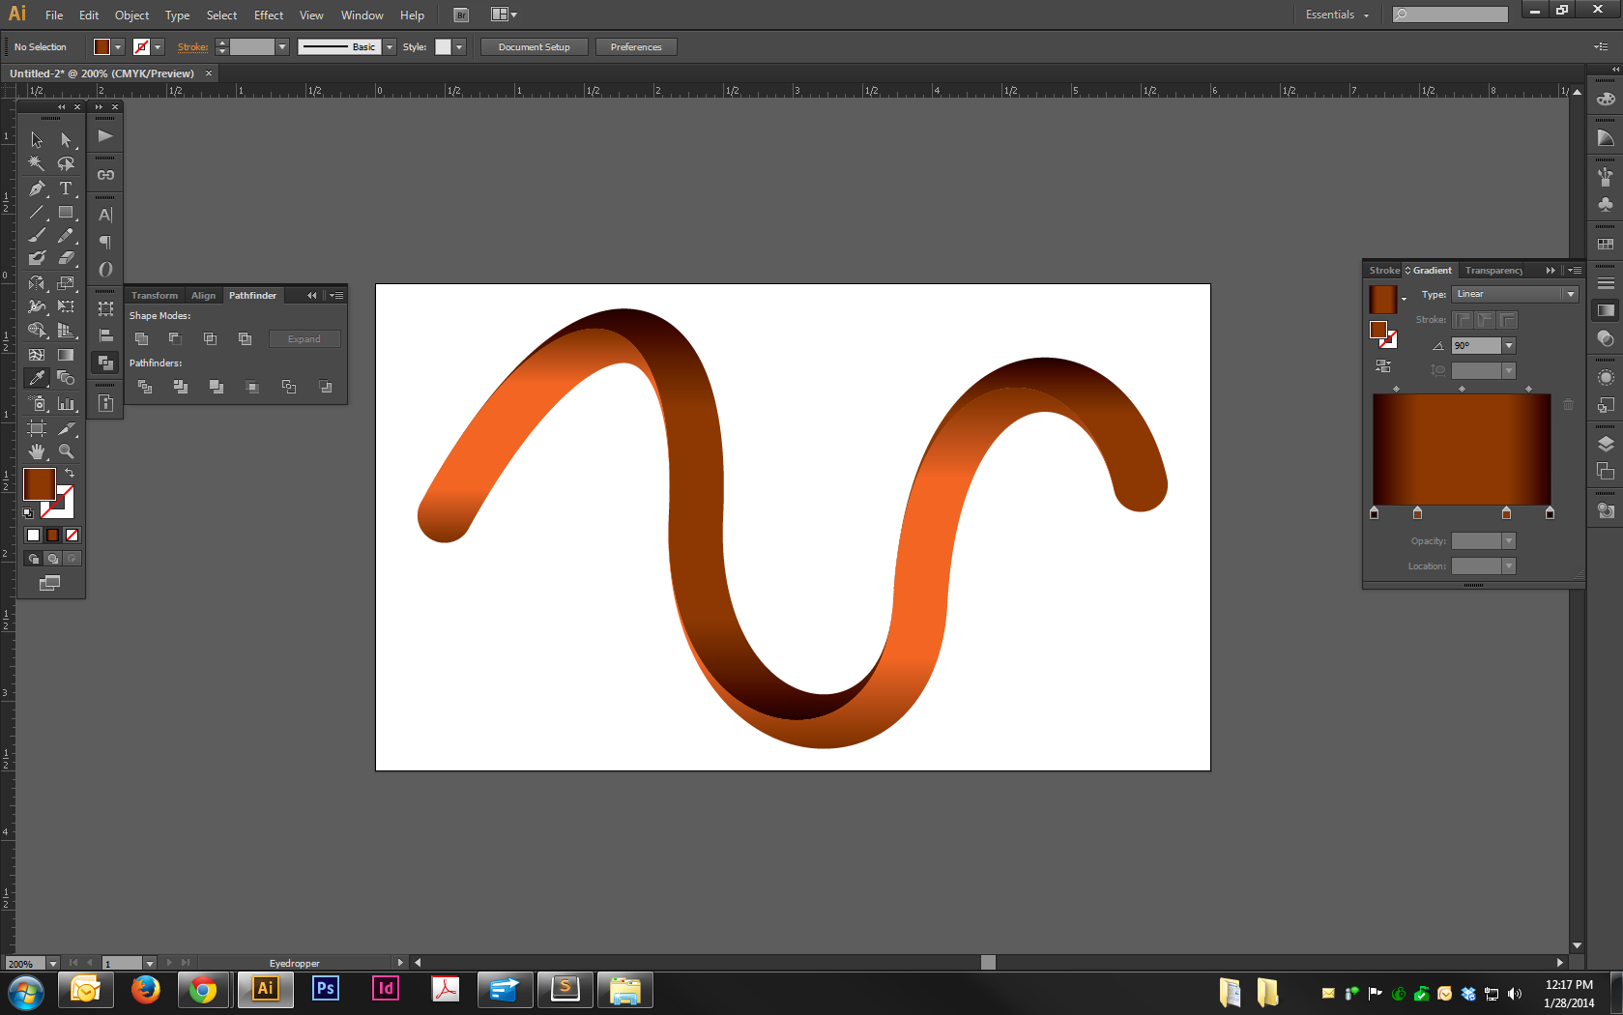Select the Line Segment tool

tap(37, 212)
